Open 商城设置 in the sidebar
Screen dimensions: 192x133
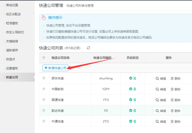click(12, 5)
